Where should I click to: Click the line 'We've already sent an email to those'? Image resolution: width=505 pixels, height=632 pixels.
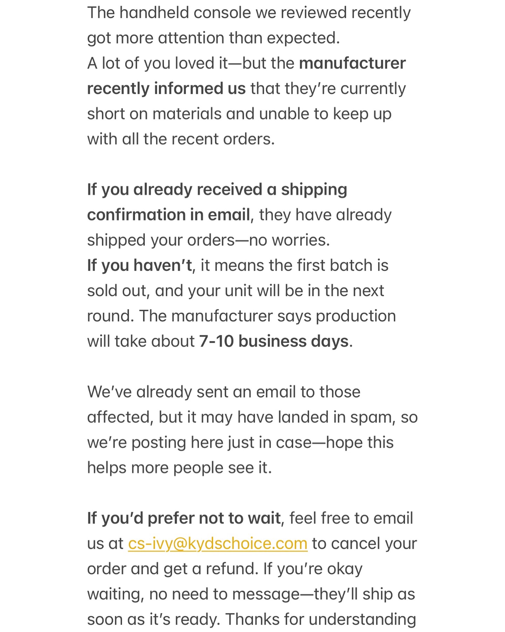224,392
